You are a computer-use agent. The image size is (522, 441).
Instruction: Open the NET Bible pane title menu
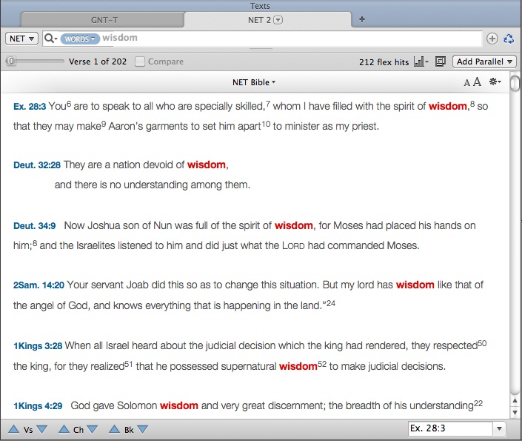tap(254, 82)
